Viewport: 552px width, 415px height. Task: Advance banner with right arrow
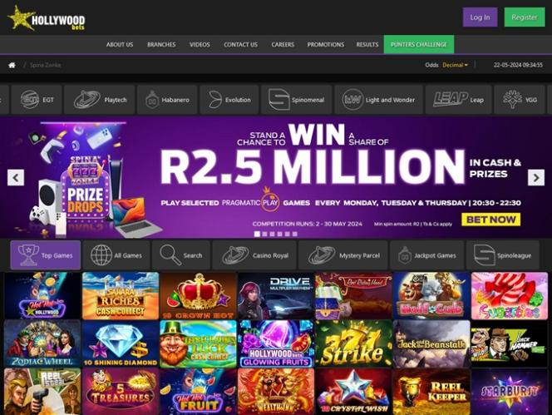pyautogui.click(x=536, y=177)
